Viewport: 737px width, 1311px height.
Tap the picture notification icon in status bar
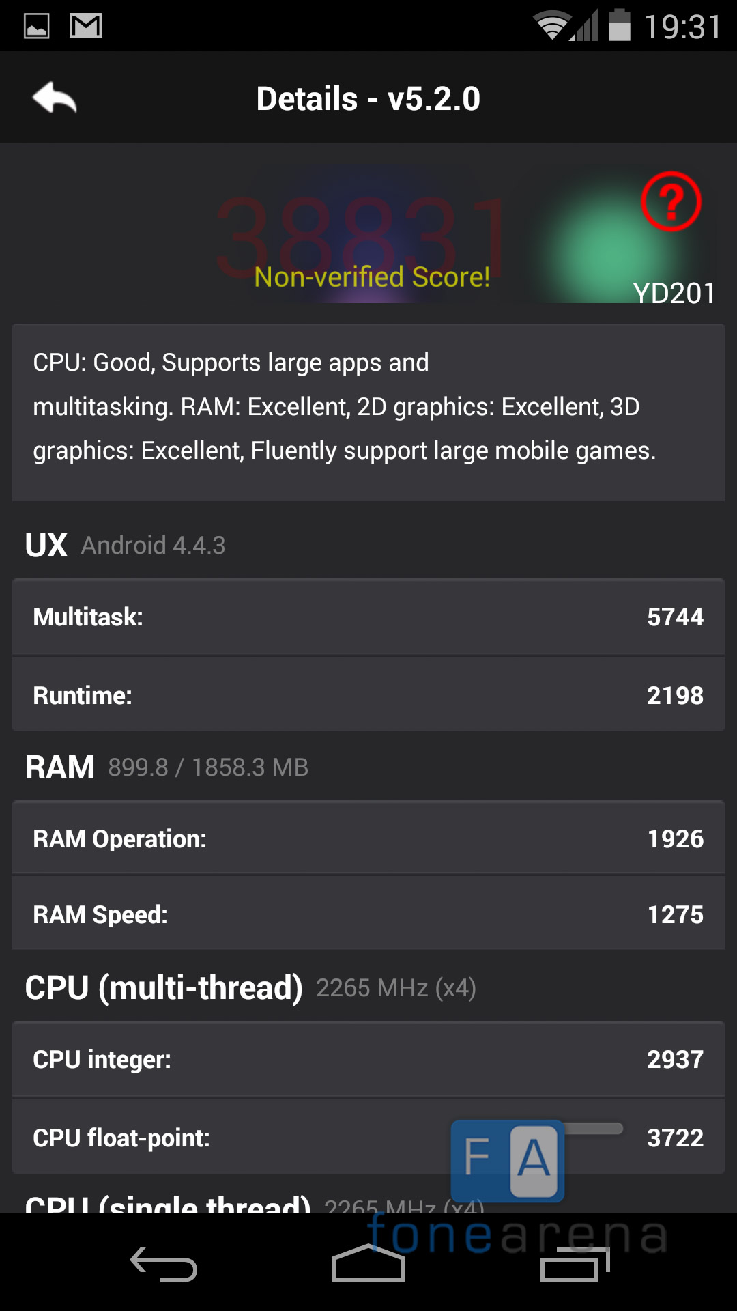click(37, 26)
